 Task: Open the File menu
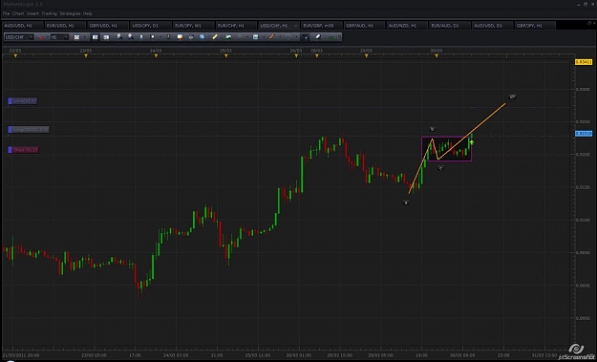6,13
